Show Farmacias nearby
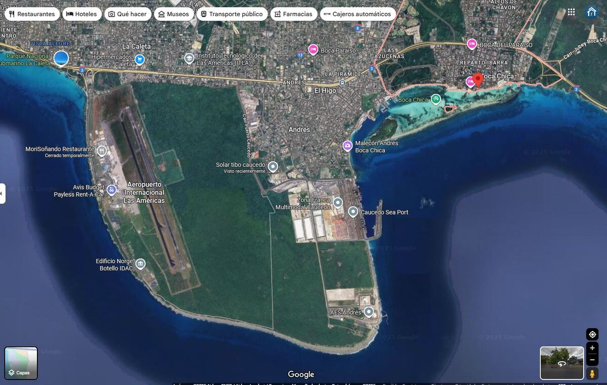 (x=293, y=14)
